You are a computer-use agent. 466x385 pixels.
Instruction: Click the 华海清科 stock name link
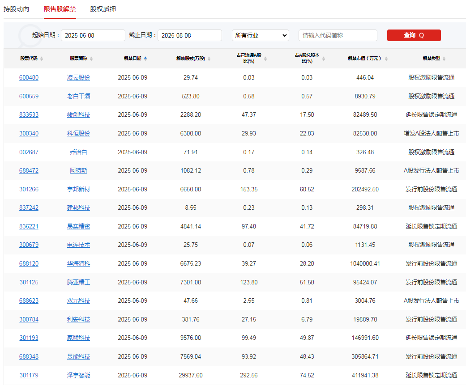(78, 263)
